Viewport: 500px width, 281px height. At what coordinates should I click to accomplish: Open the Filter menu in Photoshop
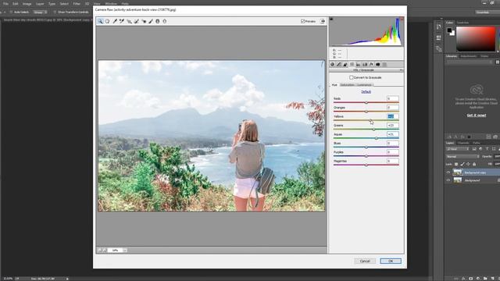click(77, 4)
